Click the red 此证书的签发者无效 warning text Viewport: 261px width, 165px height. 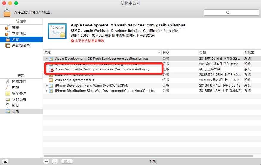[x=89, y=41]
